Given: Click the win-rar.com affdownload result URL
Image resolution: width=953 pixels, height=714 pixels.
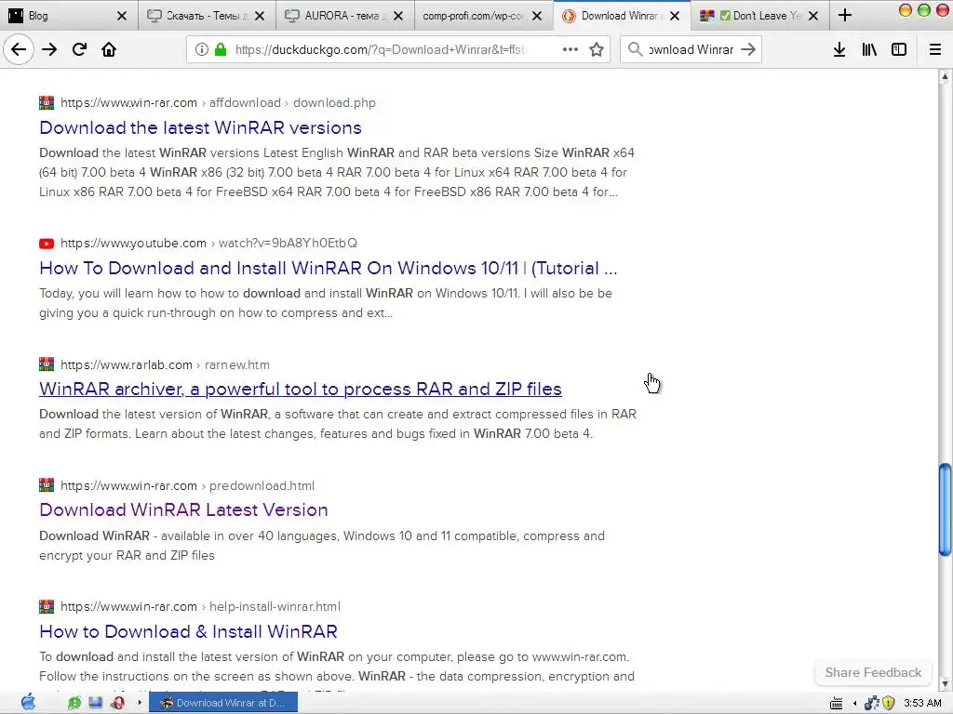Looking at the screenshot, I should (x=218, y=102).
